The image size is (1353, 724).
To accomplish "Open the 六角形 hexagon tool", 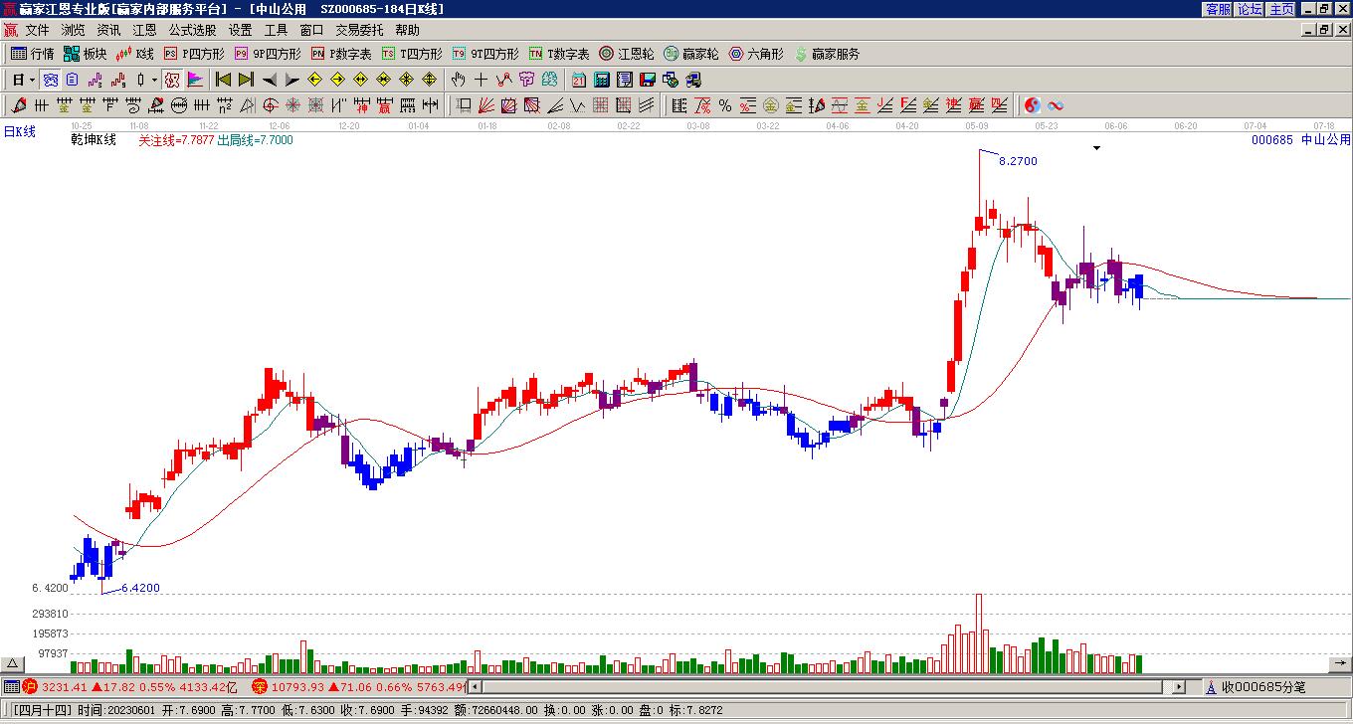I will point(756,54).
